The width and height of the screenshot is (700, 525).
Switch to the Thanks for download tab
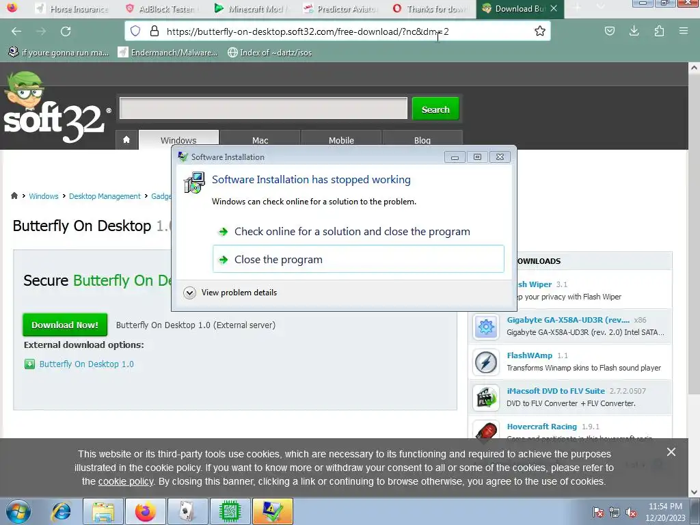(x=429, y=8)
